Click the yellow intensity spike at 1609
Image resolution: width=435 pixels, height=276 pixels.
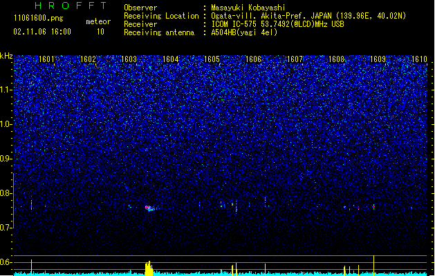tap(373, 266)
